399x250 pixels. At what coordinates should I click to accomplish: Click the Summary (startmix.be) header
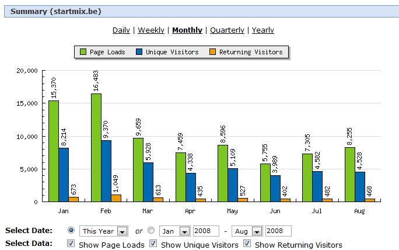tap(201, 12)
